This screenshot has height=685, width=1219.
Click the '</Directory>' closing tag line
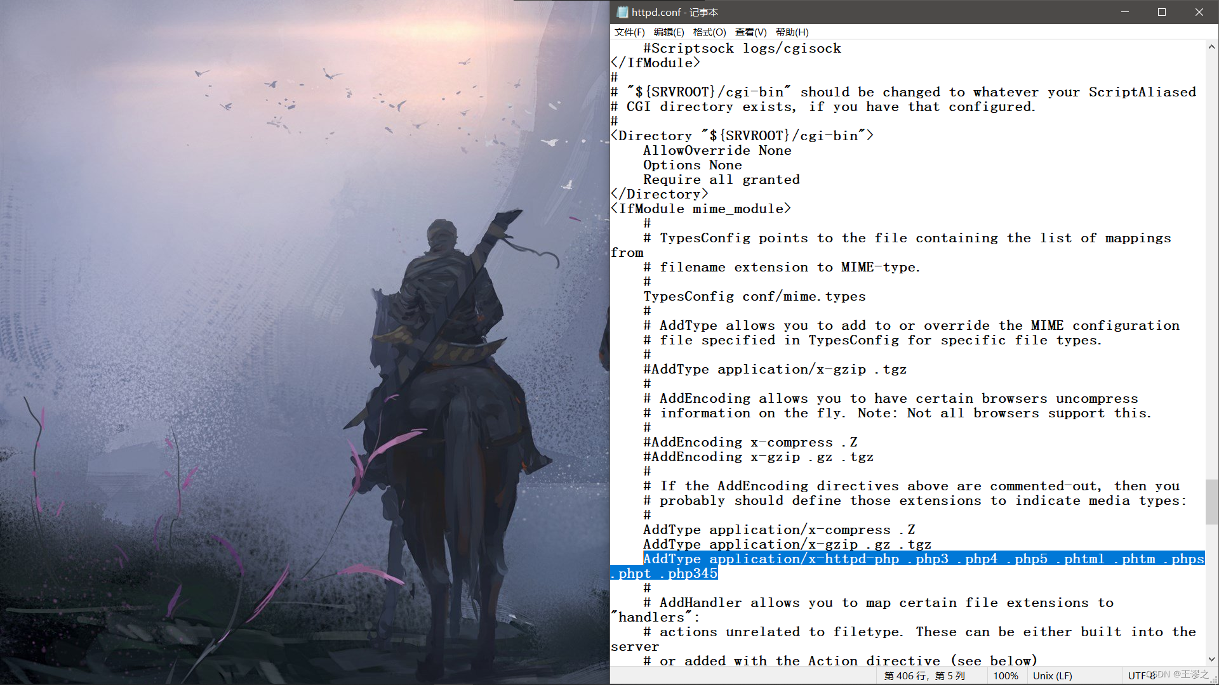click(659, 194)
